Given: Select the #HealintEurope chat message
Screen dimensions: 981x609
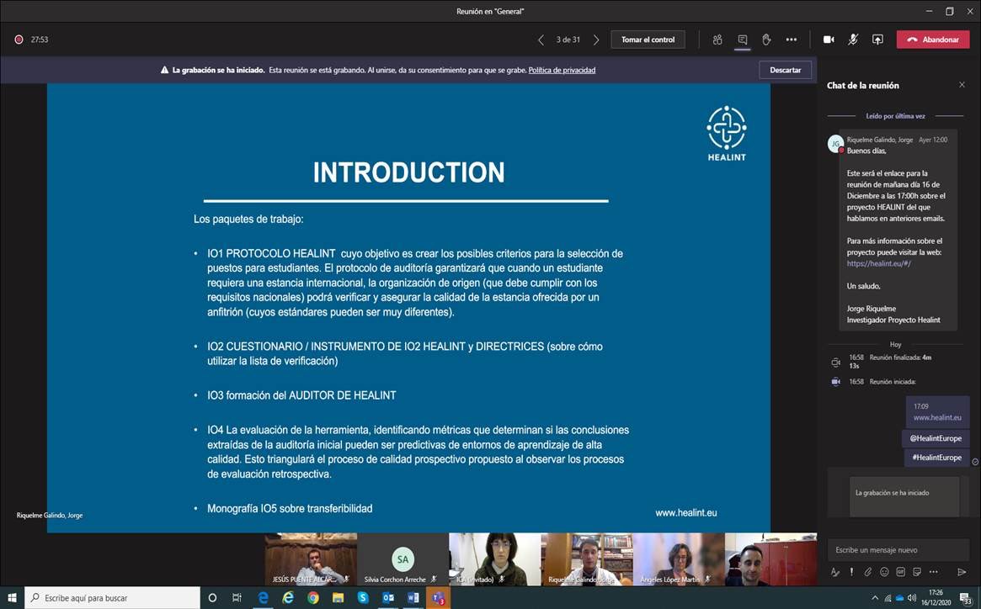Looking at the screenshot, I should coord(936,457).
